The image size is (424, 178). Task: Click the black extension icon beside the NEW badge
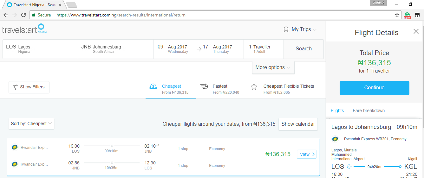pyautogui.click(x=417, y=15)
